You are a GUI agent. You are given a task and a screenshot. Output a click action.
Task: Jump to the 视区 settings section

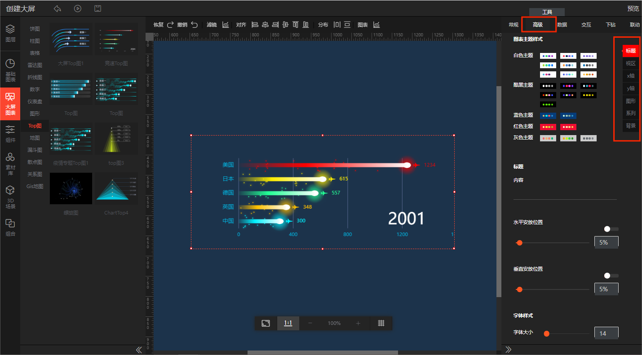coord(631,63)
